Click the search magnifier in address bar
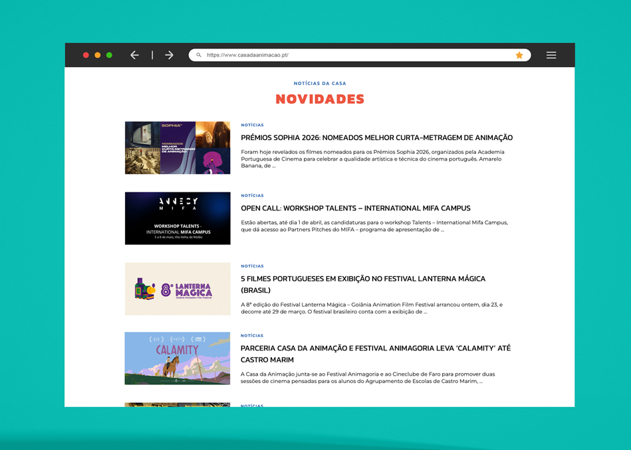This screenshot has height=450, width=631. click(199, 55)
